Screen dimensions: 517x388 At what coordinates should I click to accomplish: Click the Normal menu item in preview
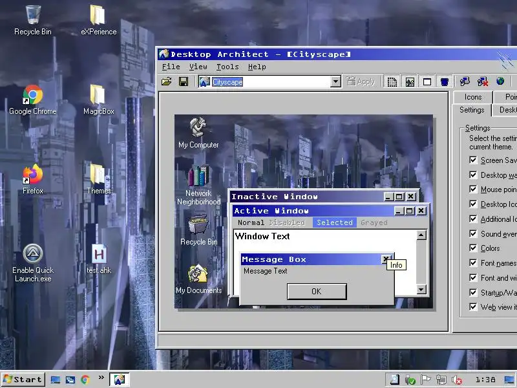[x=251, y=222]
